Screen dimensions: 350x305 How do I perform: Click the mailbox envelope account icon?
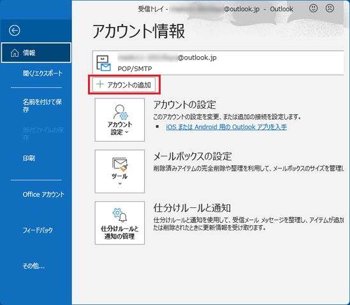[103, 63]
